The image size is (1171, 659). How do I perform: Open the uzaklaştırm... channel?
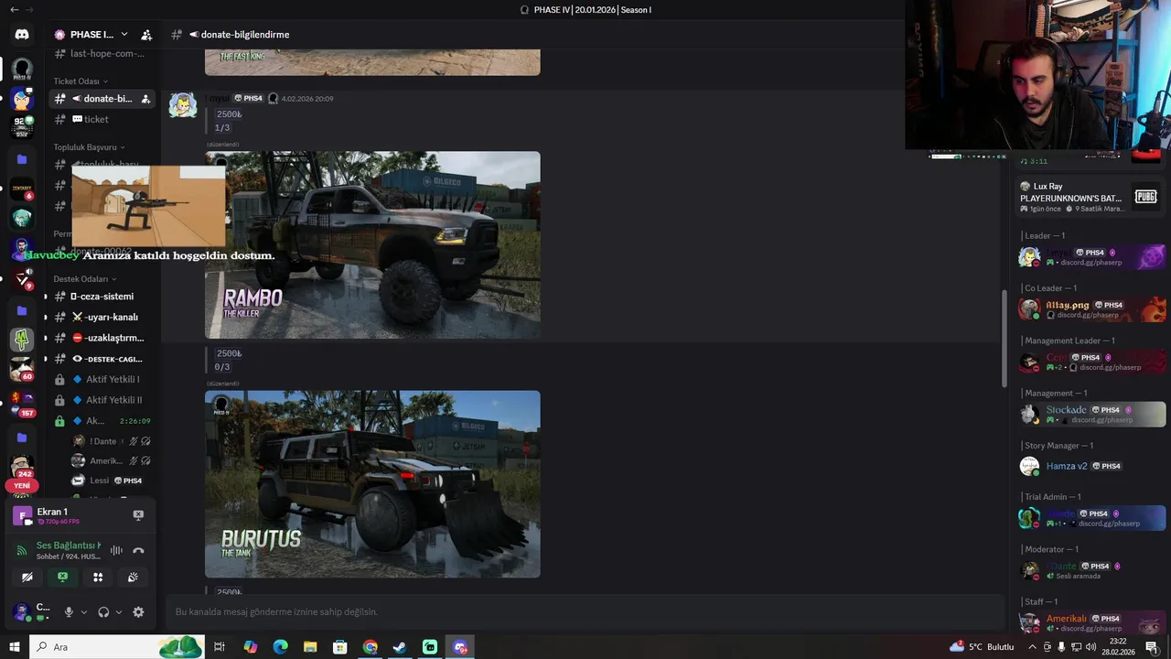[x=102, y=339]
